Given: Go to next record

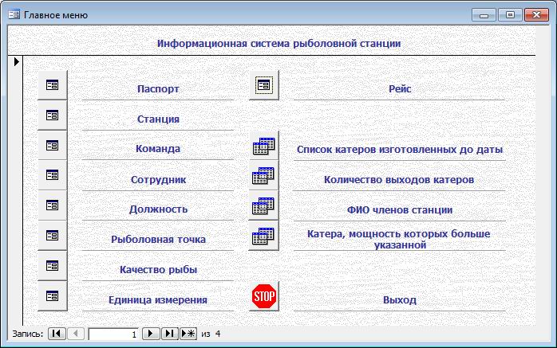Looking at the screenshot, I should click(x=152, y=334).
